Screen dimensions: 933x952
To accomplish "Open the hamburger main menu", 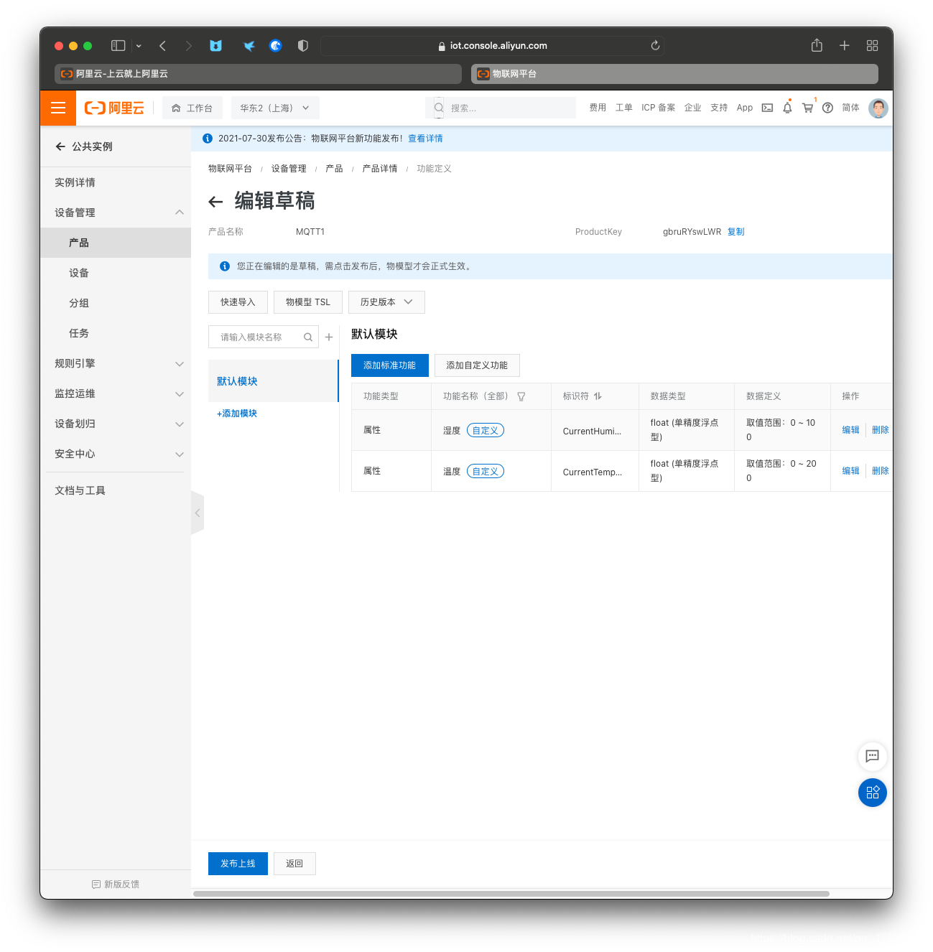I will (x=58, y=108).
